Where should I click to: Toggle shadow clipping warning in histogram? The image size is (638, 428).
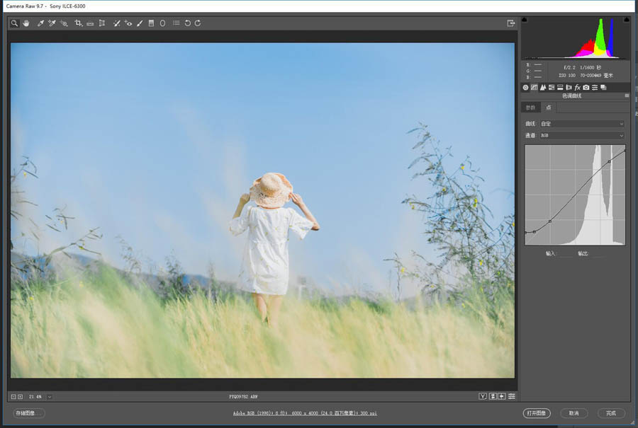pos(525,20)
